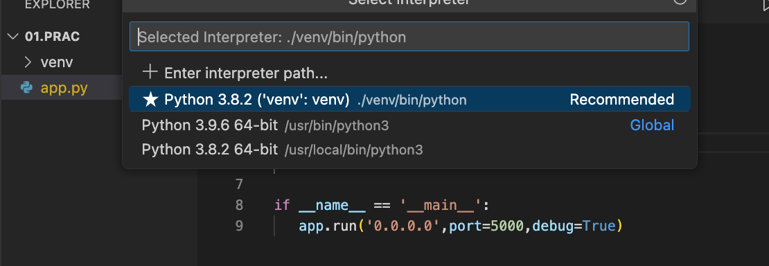Click the Python file icon for app.py
This screenshot has width=769, height=266.
point(26,88)
